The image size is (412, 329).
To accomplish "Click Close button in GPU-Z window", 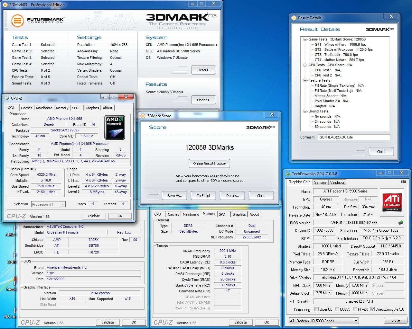I will [x=396, y=320].
